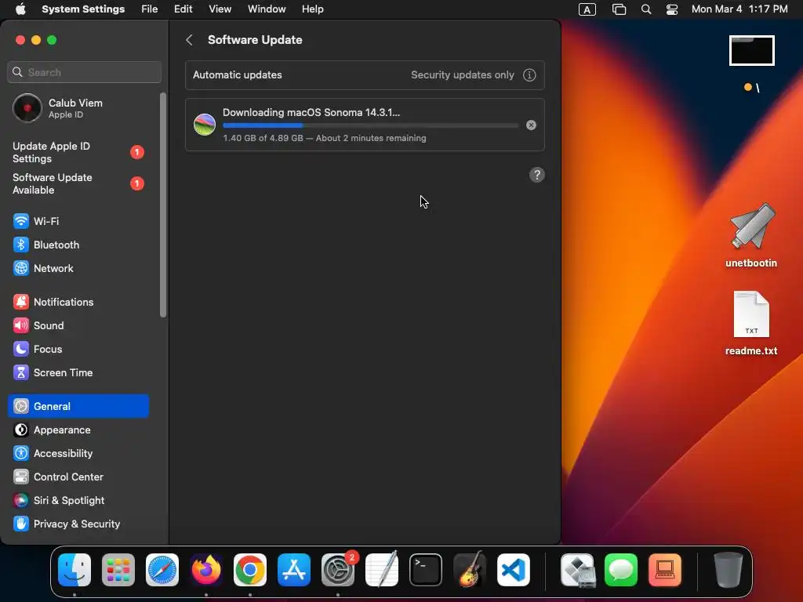The height and width of the screenshot is (602, 803).
Task: Go back from Software Update page
Action: pos(189,40)
